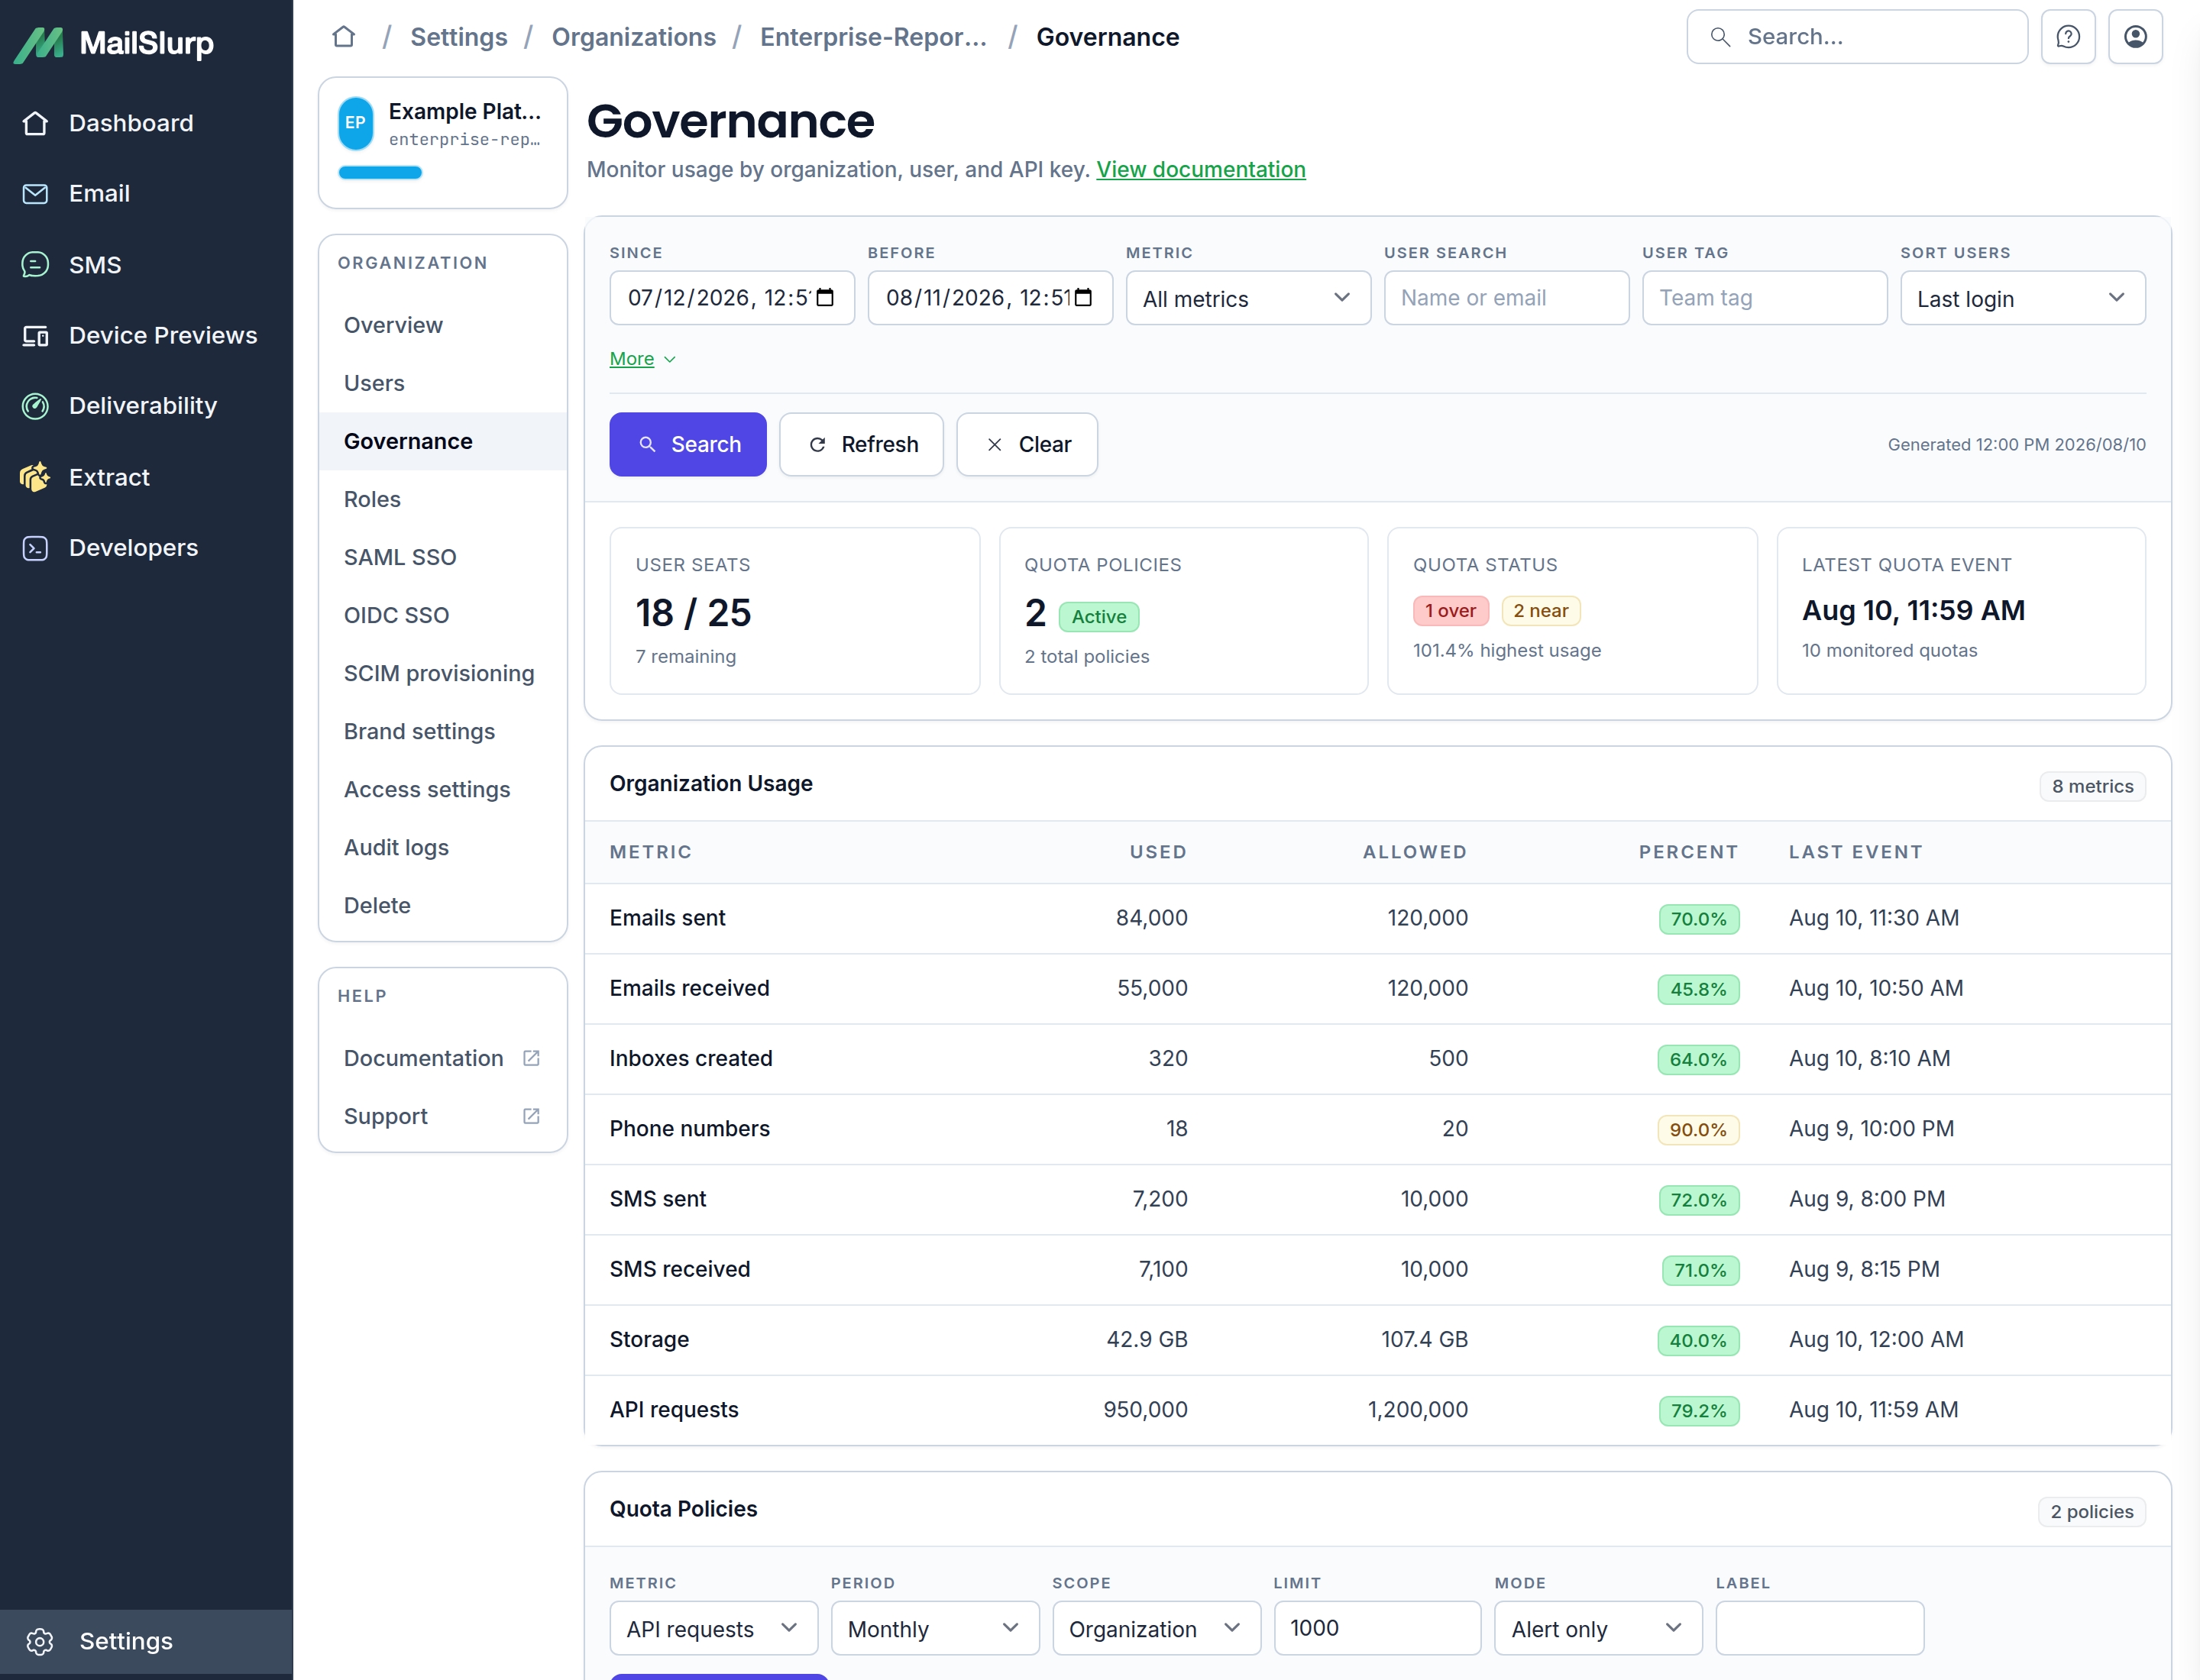2200x1680 pixels.
Task: Select Brand settings menu item
Action: [x=442, y=731]
